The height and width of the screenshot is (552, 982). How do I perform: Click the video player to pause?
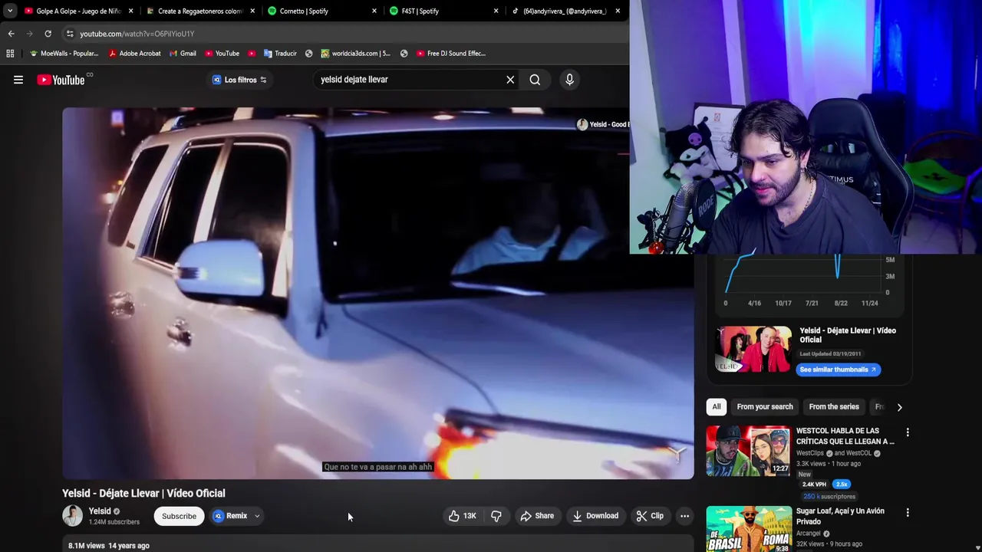click(x=377, y=293)
